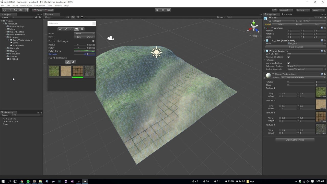Open the Tag Untagged dropdown
Screen dimensions: 327x184
point(284,21)
